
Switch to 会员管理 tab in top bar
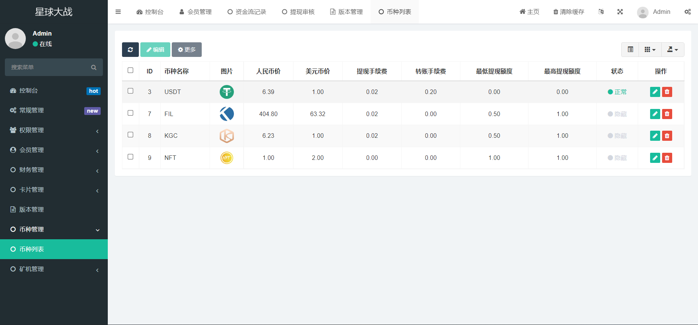(196, 12)
